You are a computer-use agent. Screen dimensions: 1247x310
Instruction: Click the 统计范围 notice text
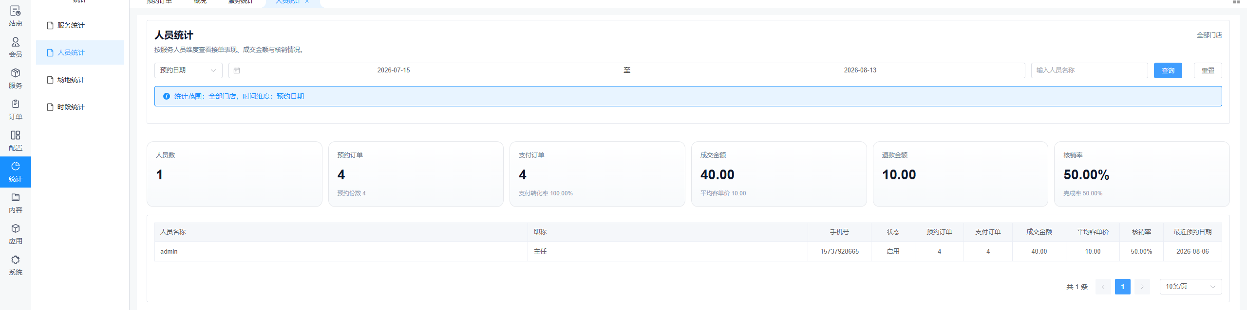239,96
